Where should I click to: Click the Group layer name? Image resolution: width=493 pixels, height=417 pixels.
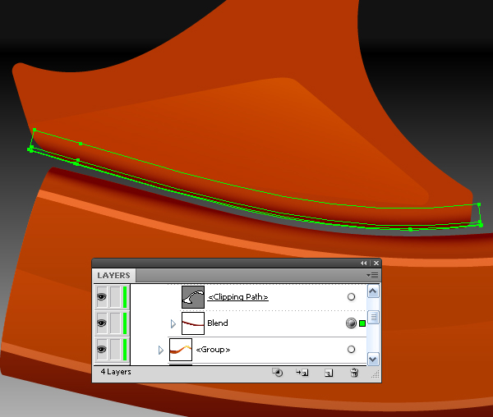(x=213, y=350)
